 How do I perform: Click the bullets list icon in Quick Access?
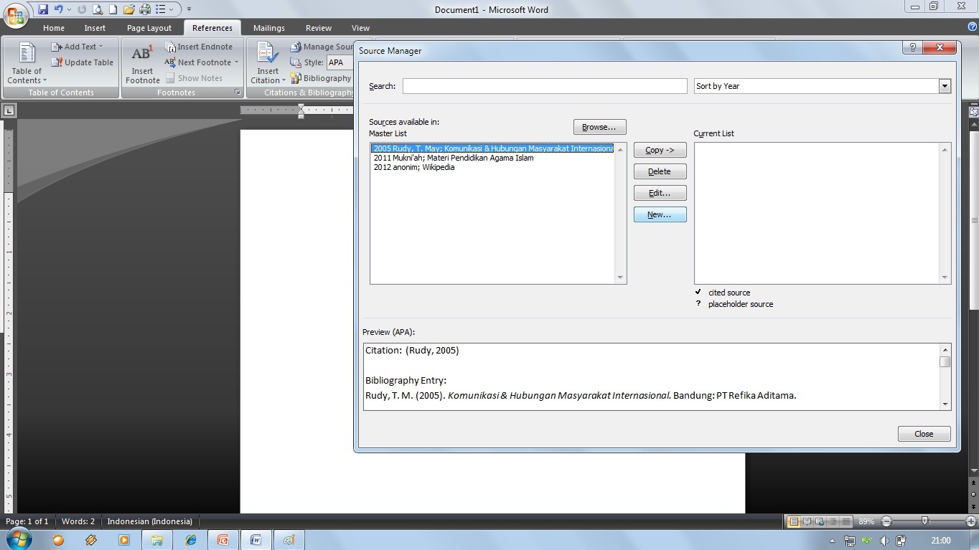tap(161, 9)
